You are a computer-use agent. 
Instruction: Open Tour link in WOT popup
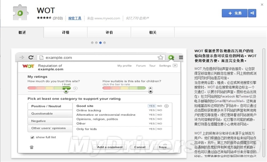(152, 66)
